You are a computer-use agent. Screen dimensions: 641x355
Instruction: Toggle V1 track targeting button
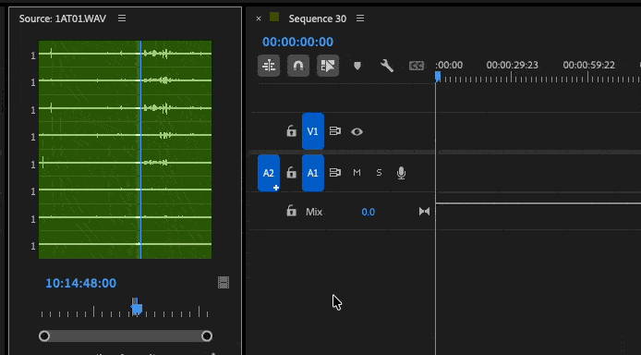313,131
